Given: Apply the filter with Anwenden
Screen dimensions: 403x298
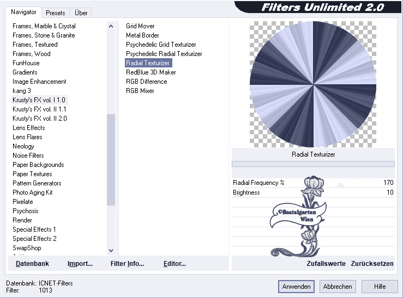Looking at the screenshot, I should pos(296,287).
